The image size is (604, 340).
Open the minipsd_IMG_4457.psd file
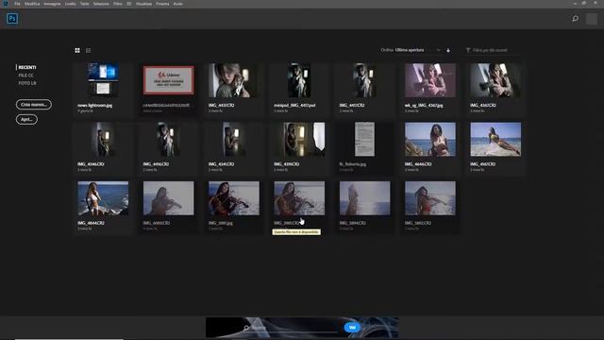299,80
